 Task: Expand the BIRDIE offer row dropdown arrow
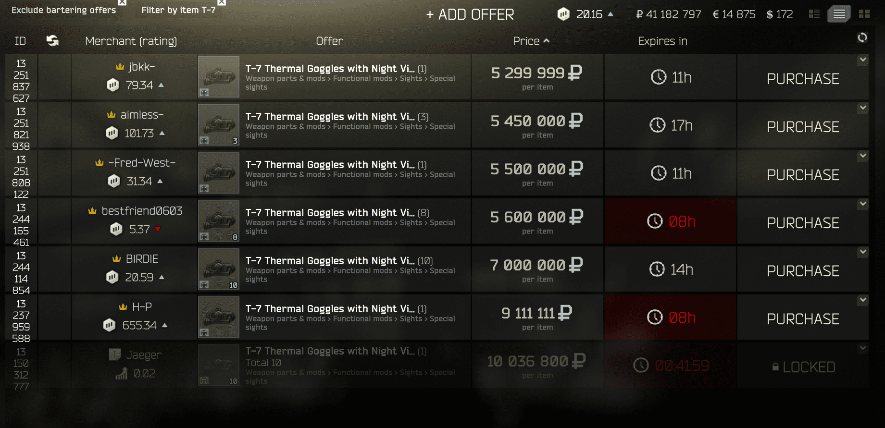[x=863, y=252]
